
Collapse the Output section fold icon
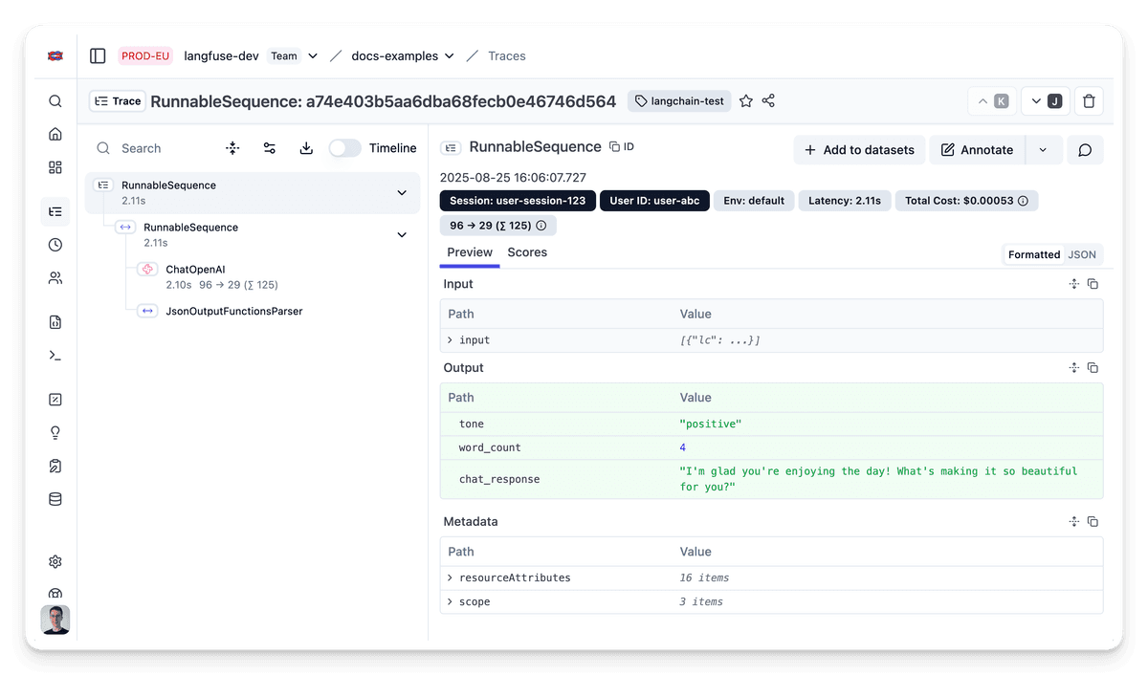1074,368
